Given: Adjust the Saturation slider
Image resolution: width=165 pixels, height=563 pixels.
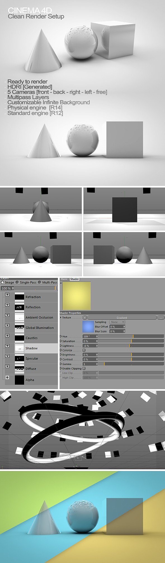Looking at the screenshot, I should (x=131, y=341).
